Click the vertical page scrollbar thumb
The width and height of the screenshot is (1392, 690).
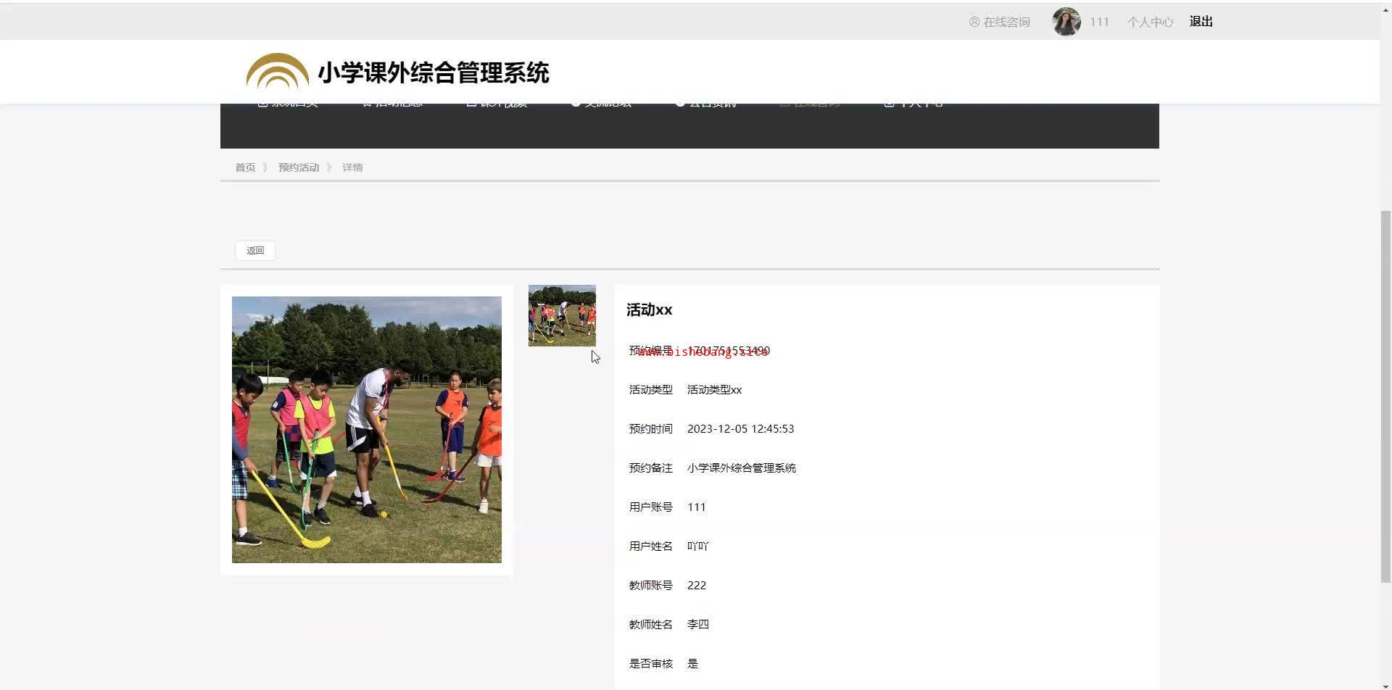tap(1385, 396)
